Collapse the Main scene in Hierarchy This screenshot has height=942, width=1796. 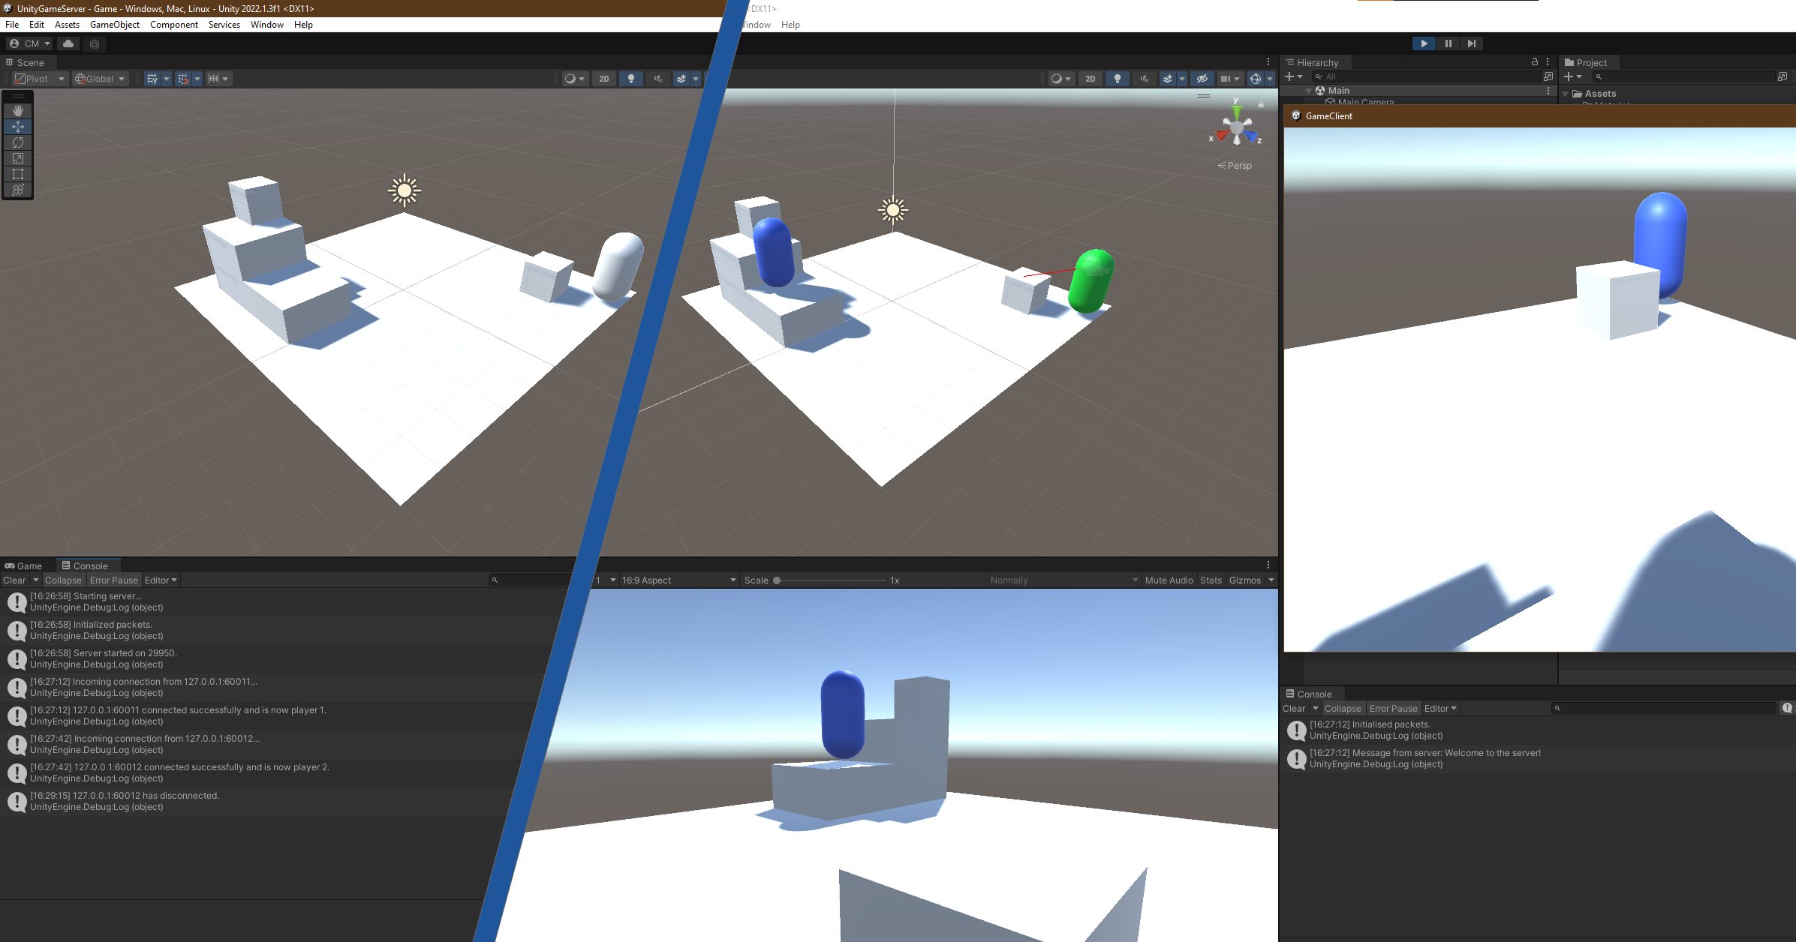[x=1308, y=91]
